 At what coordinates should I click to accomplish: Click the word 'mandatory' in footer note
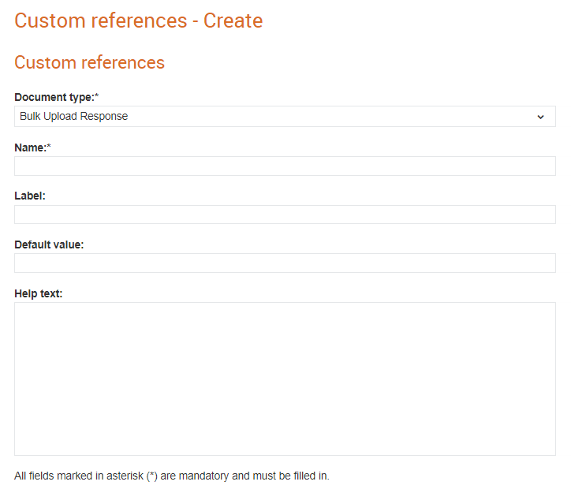(203, 476)
